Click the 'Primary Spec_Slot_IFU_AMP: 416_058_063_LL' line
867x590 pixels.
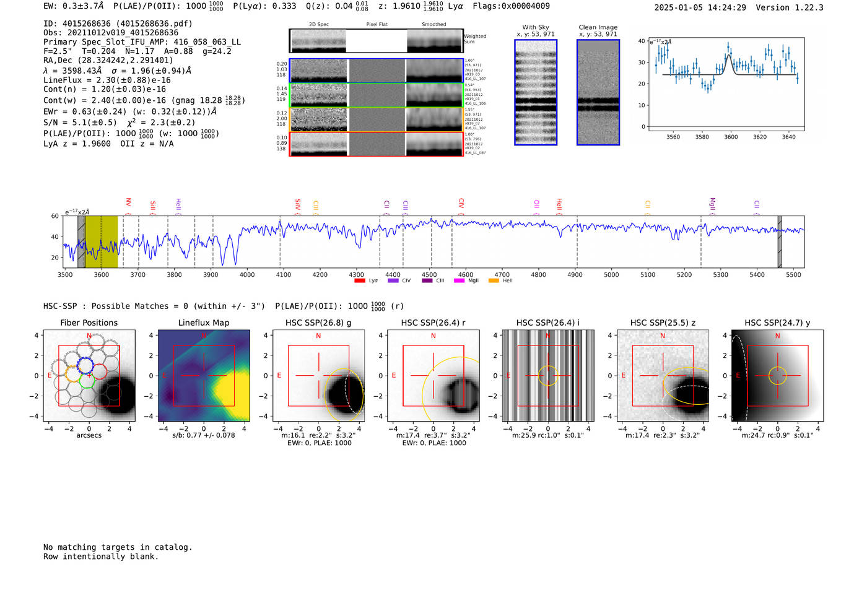(142, 42)
